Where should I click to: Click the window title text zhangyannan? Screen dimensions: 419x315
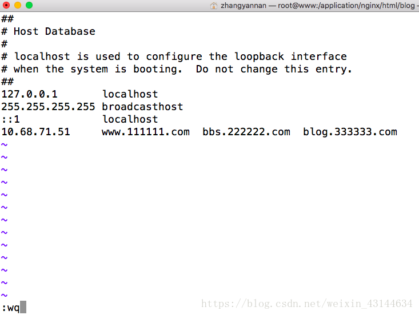coord(244,6)
